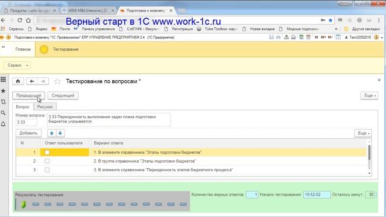The height and width of the screenshot is (217, 386).
Task: Click the form back arrow button
Action: 32,81
